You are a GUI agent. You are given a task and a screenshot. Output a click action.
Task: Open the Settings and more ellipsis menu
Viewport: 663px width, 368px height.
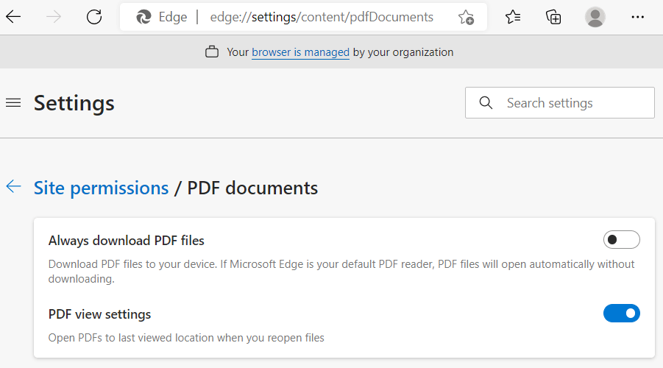[637, 17]
